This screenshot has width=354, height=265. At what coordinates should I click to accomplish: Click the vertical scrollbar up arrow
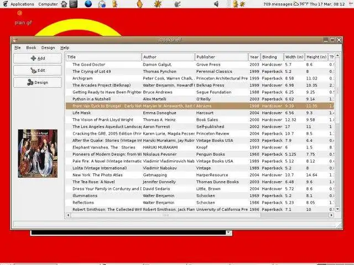[337, 55]
